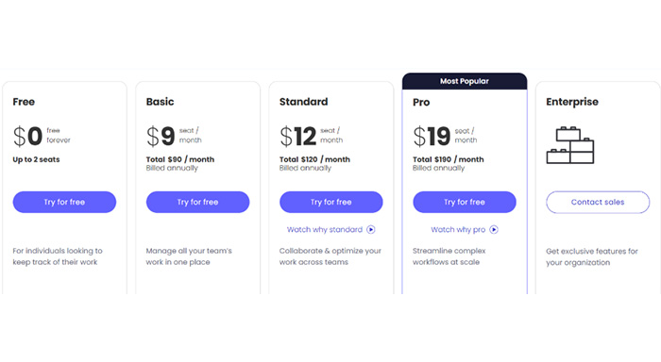This screenshot has height=362, width=661.
Task: Select the Pro plan heading
Action: click(421, 103)
